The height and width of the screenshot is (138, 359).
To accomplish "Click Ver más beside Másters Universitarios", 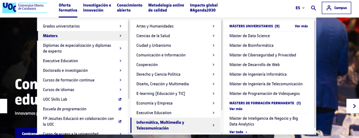I will coord(301,26).
